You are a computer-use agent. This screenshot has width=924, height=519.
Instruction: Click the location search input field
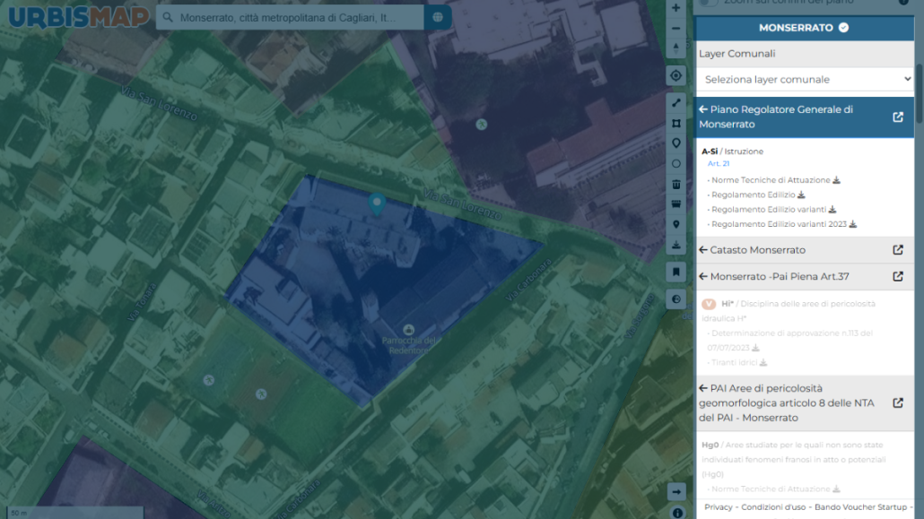[290, 18]
